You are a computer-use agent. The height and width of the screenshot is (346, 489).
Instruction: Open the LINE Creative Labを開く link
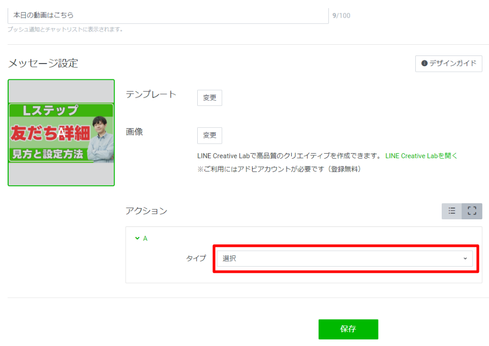click(x=421, y=156)
